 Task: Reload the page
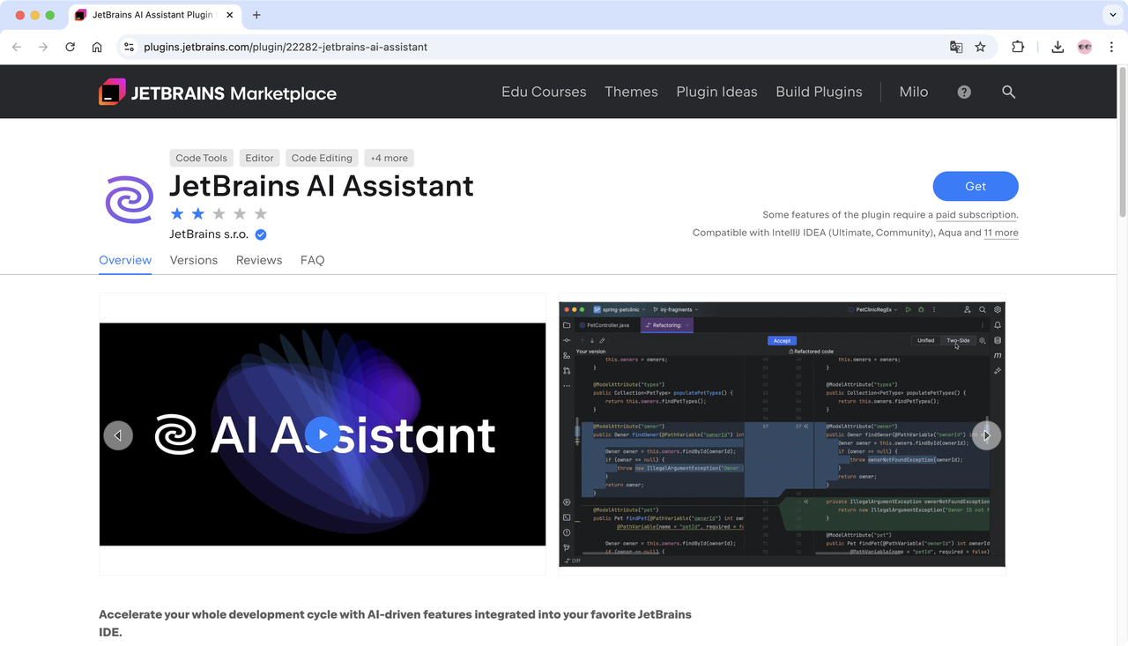pyautogui.click(x=70, y=47)
